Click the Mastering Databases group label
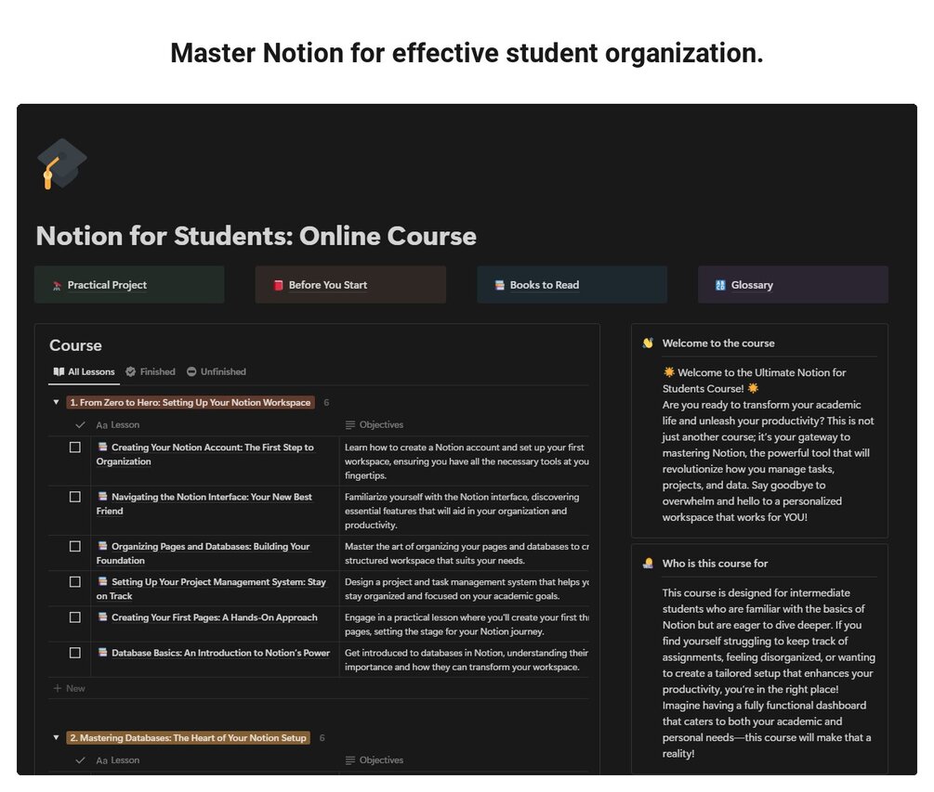This screenshot has height=792, width=934. (x=189, y=737)
